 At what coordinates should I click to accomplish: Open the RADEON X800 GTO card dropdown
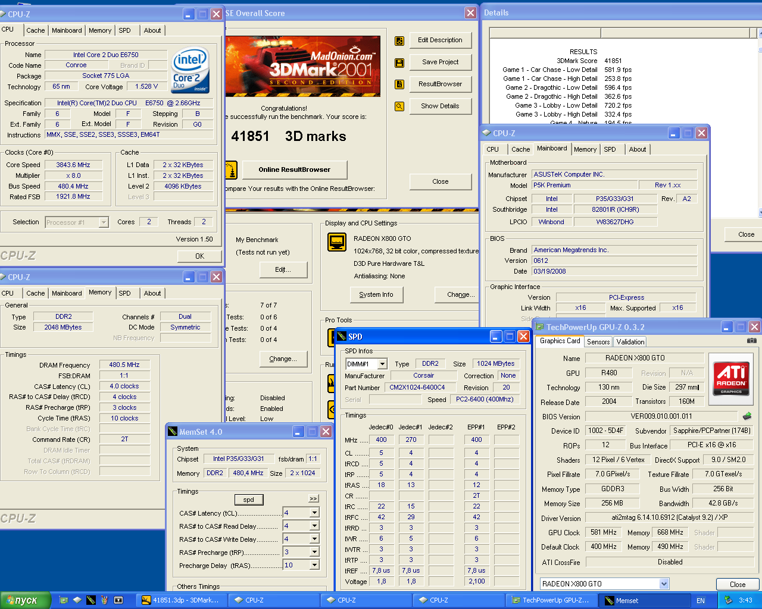click(664, 584)
